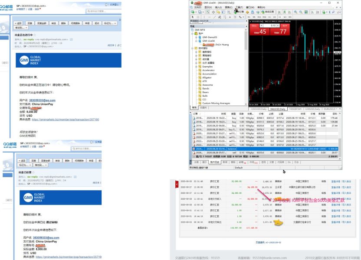Screen dimensions: 361x260
Task: Click the New Order toolbar icon in MT4
Action: (240, 12)
